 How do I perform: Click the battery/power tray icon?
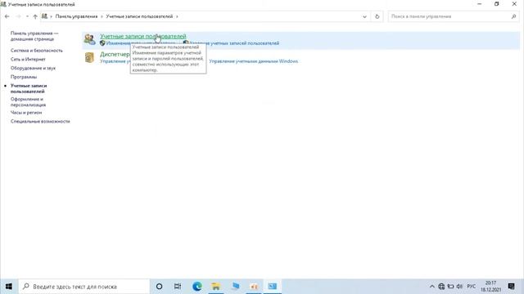tap(450, 287)
